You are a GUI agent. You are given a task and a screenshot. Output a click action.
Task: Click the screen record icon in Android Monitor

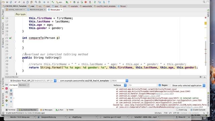7,88
